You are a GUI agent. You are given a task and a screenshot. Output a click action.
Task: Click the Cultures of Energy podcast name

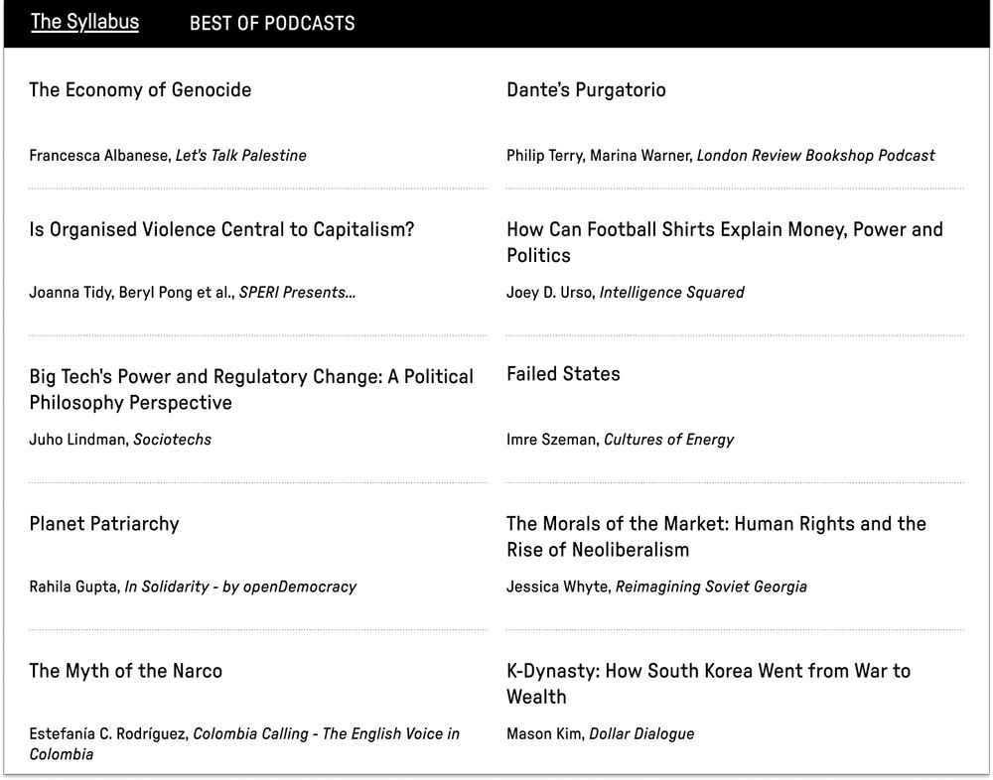pos(668,440)
